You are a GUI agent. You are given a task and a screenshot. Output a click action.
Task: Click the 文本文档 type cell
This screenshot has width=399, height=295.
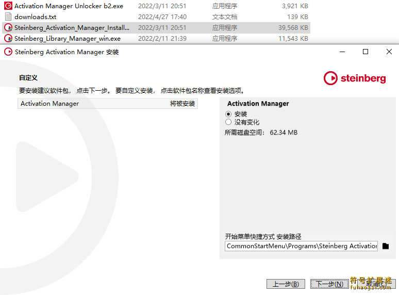click(x=225, y=17)
